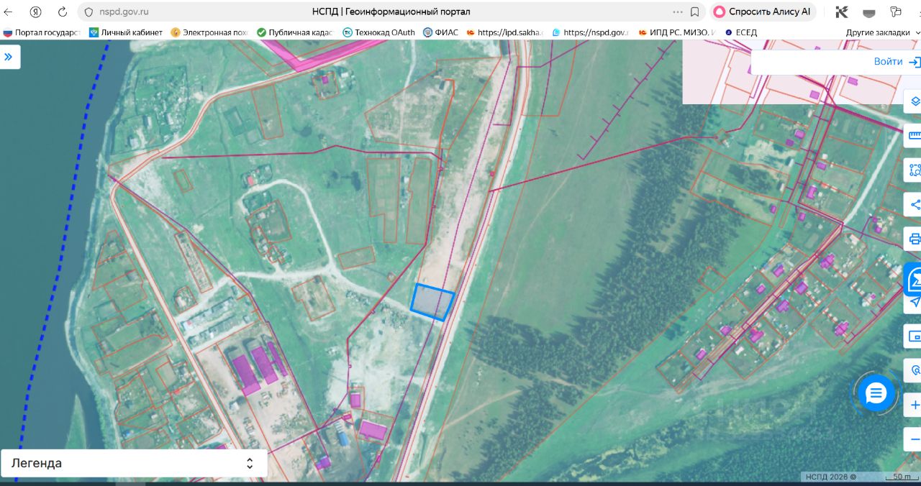The width and height of the screenshot is (921, 486).
Task: Zoom out the map with minus
Action: (914, 439)
